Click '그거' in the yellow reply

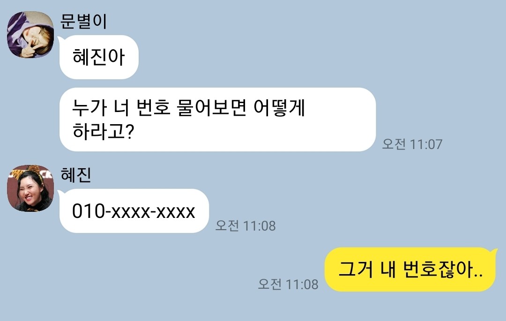[x=356, y=269]
